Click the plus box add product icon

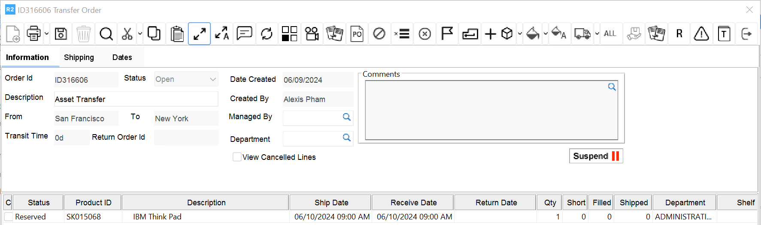(x=499, y=33)
